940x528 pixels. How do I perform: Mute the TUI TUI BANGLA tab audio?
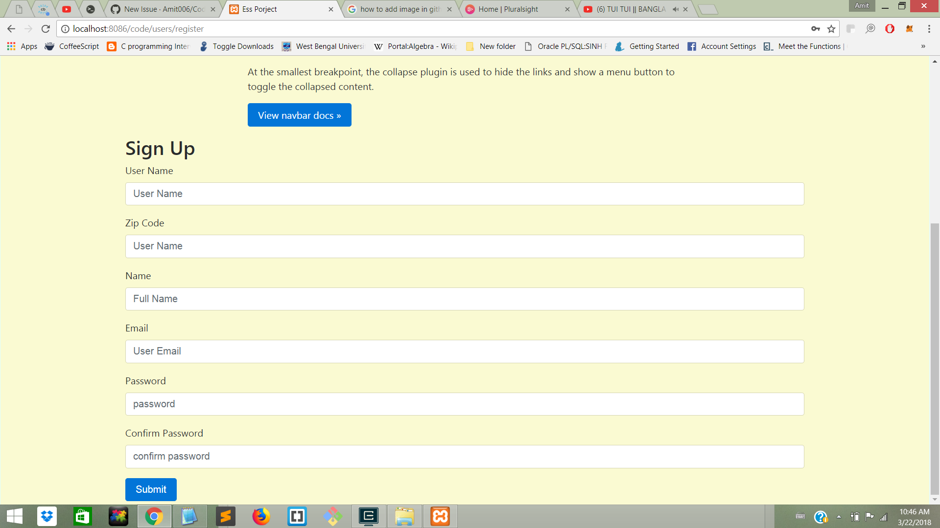(x=676, y=9)
